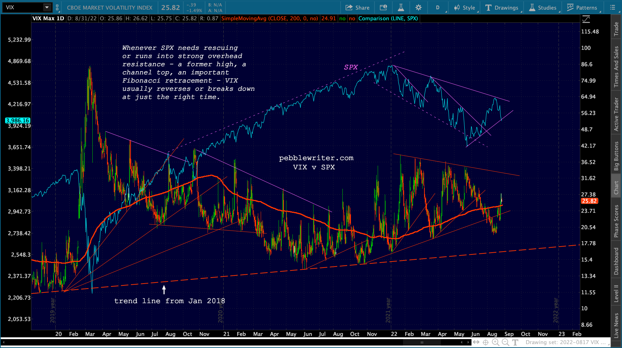Zoom in using the magnifier plus icon
Image resolution: width=622 pixels, height=348 pixels.
coord(495,342)
